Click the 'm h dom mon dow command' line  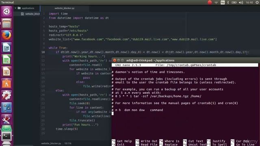point(137,110)
